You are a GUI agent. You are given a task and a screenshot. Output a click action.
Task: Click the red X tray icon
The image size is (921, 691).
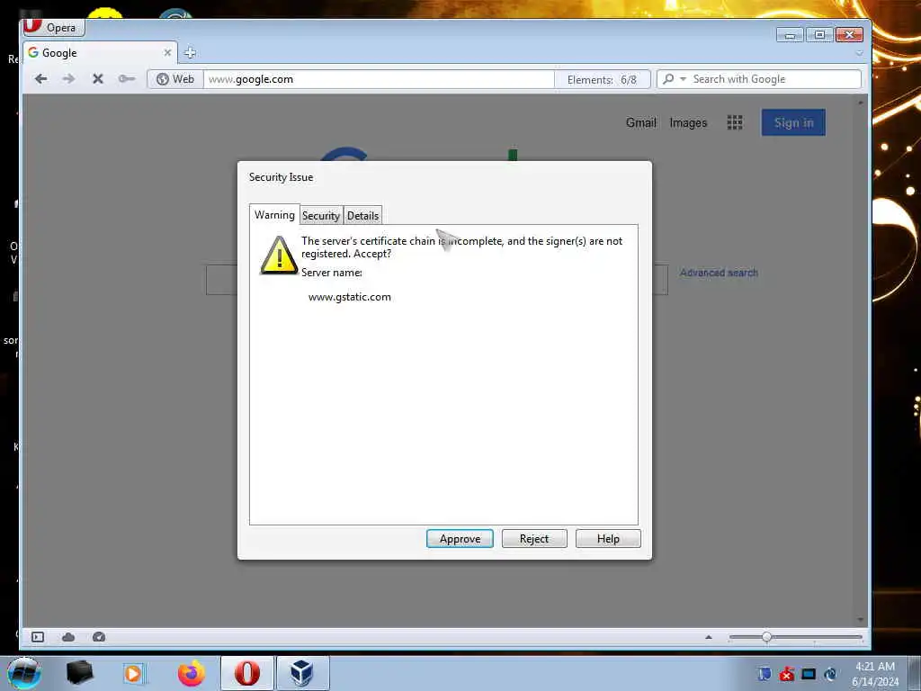click(786, 674)
